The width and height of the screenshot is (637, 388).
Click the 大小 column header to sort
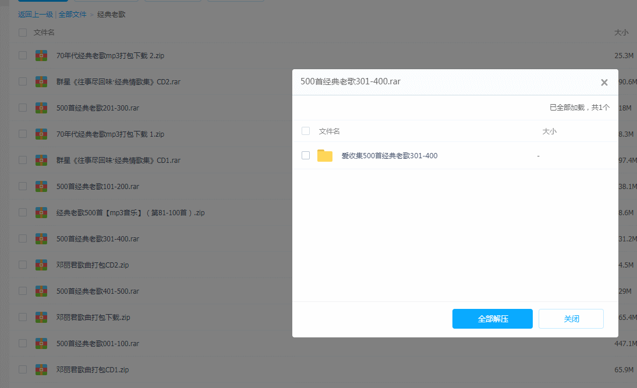pos(622,33)
